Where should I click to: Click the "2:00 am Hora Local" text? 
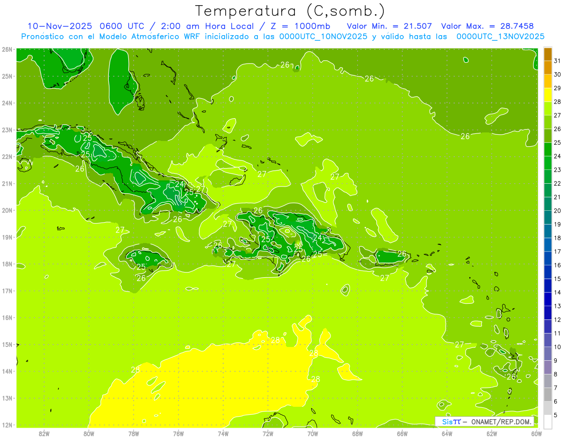click(206, 26)
